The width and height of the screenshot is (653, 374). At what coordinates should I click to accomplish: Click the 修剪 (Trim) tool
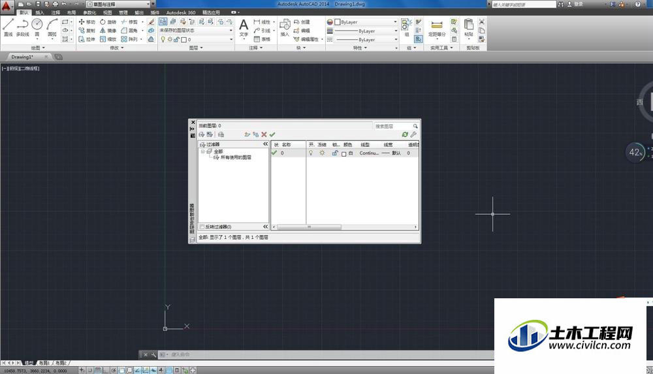point(129,22)
